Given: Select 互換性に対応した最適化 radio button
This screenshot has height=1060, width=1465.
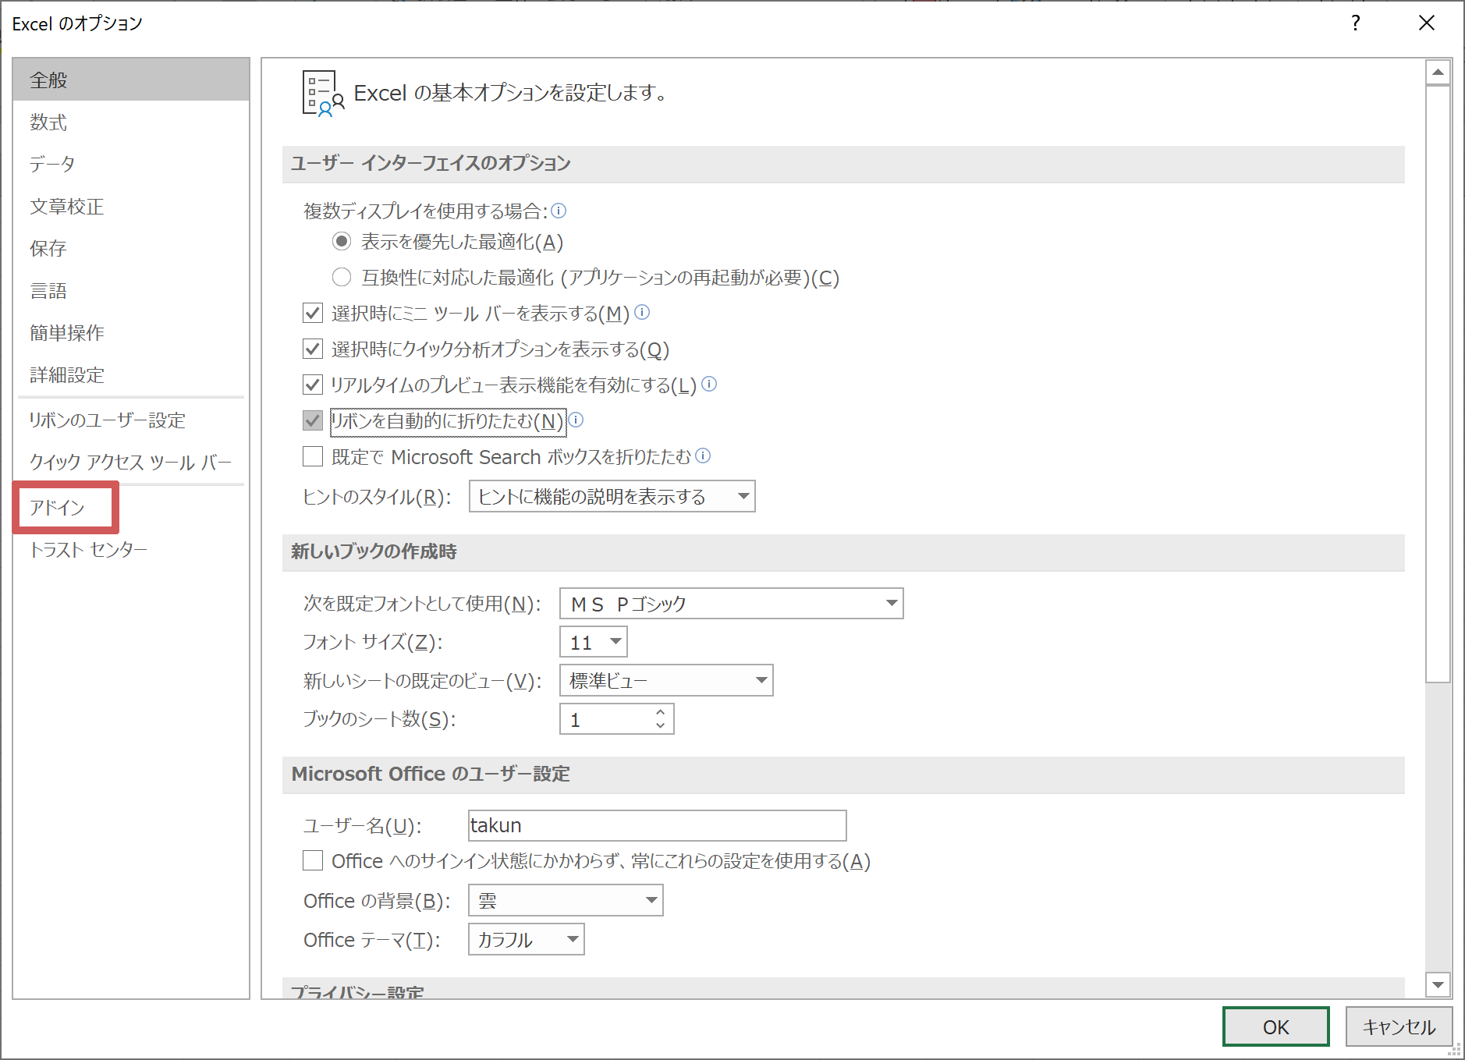Looking at the screenshot, I should (342, 278).
